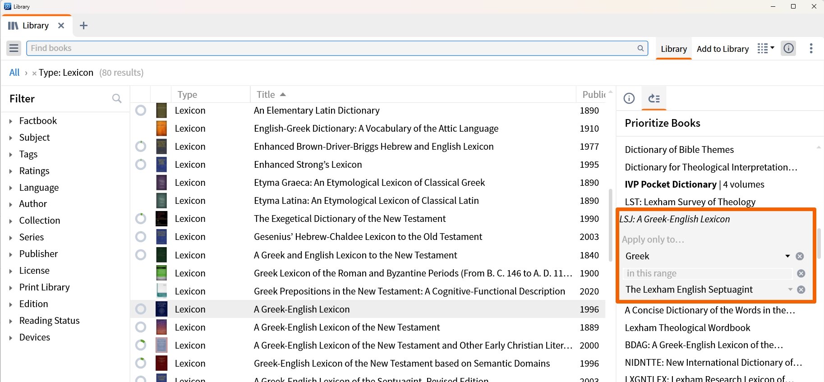The height and width of the screenshot is (382, 824).
Task: Expand the Factbook filter
Action: [x=11, y=121]
